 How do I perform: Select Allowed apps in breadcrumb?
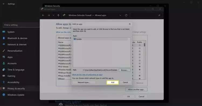(100, 15)
